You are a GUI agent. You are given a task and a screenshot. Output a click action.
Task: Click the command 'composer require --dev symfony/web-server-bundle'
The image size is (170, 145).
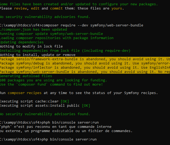click(92, 25)
